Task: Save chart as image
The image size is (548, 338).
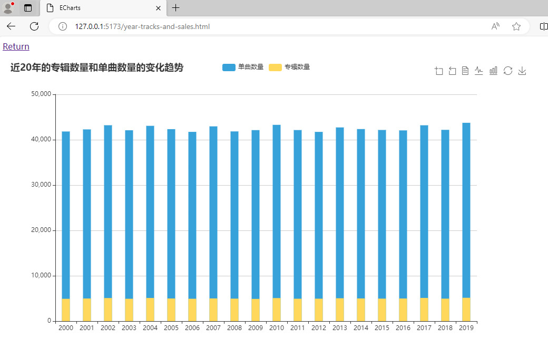Action: [522, 71]
